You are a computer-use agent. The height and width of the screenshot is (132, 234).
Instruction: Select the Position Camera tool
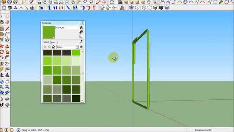tap(2, 99)
